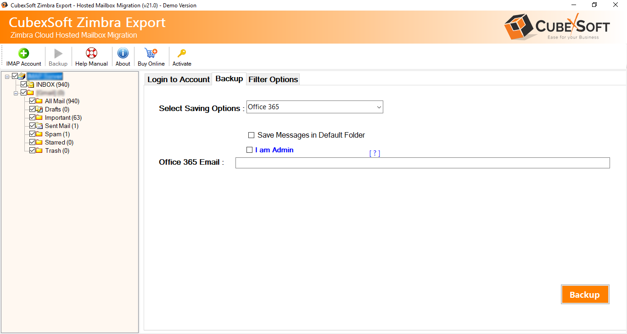Viewport: 627px width, 334px height.
Task: Click the application icon in title bar
Action: pos(5,6)
